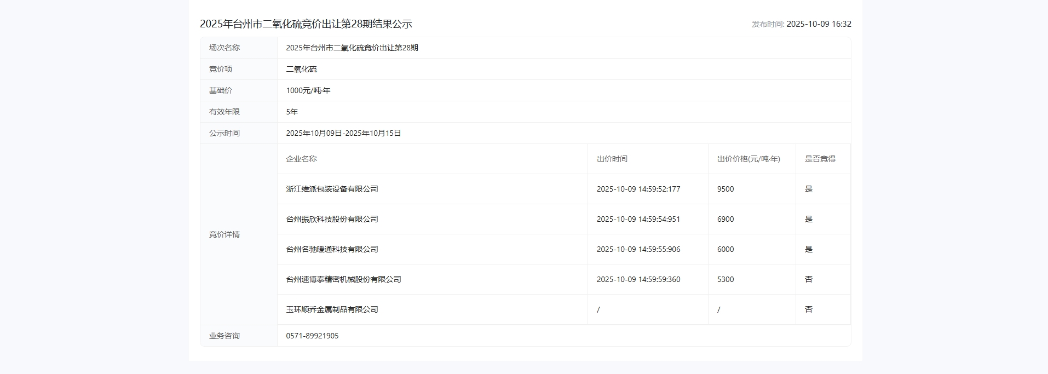The image size is (1048, 374).
Task: Click the 竞价详情 row label
Action: [224, 234]
